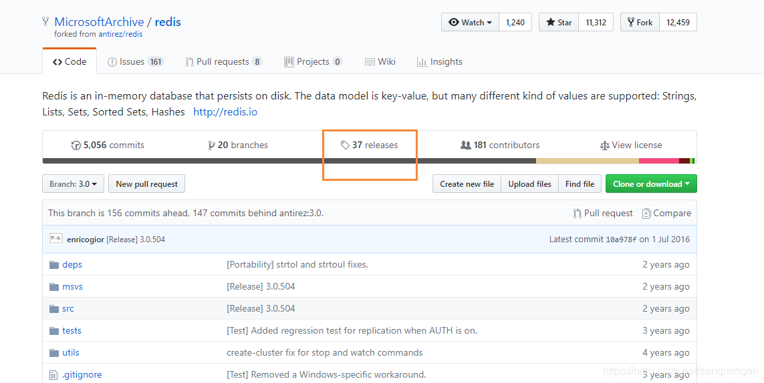Viewport: 764px width, 383px height.
Task: Click the people icon beside 181 contributors
Action: coord(466,145)
